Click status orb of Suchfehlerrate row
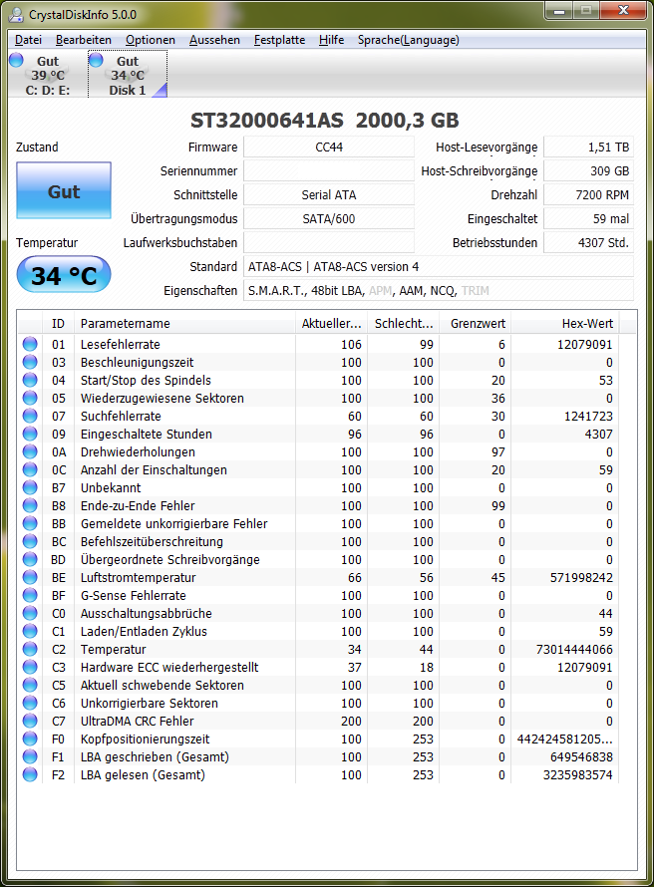The height and width of the screenshot is (887, 654). 30,416
